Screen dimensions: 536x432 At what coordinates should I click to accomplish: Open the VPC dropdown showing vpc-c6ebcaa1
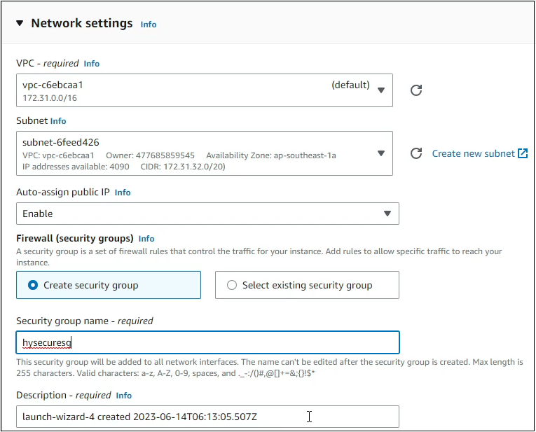pyautogui.click(x=203, y=90)
